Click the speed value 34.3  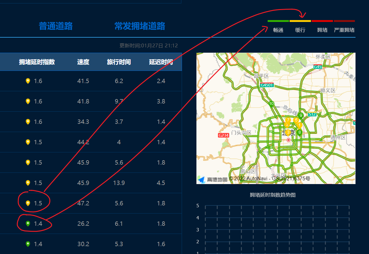(83, 122)
